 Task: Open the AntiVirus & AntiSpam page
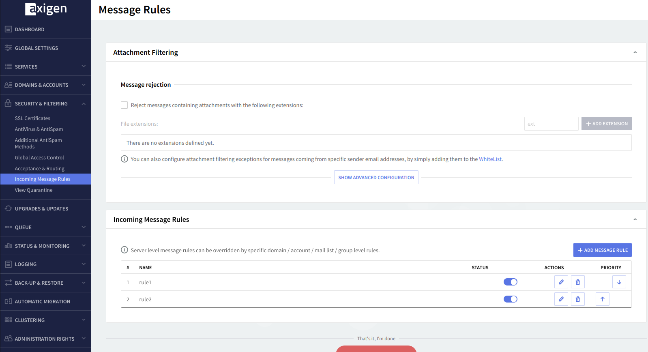point(39,129)
